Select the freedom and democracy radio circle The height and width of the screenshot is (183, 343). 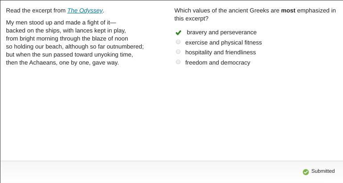[x=178, y=62]
